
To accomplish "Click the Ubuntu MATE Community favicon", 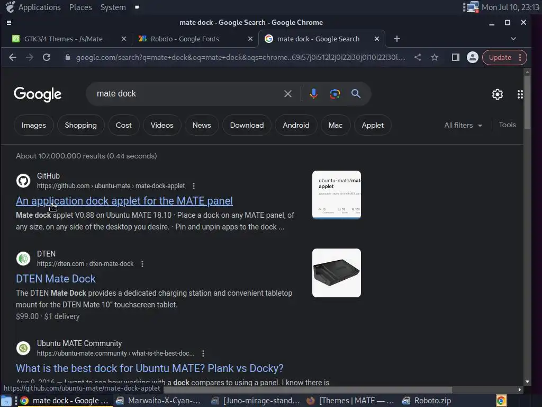I will 23,348.
